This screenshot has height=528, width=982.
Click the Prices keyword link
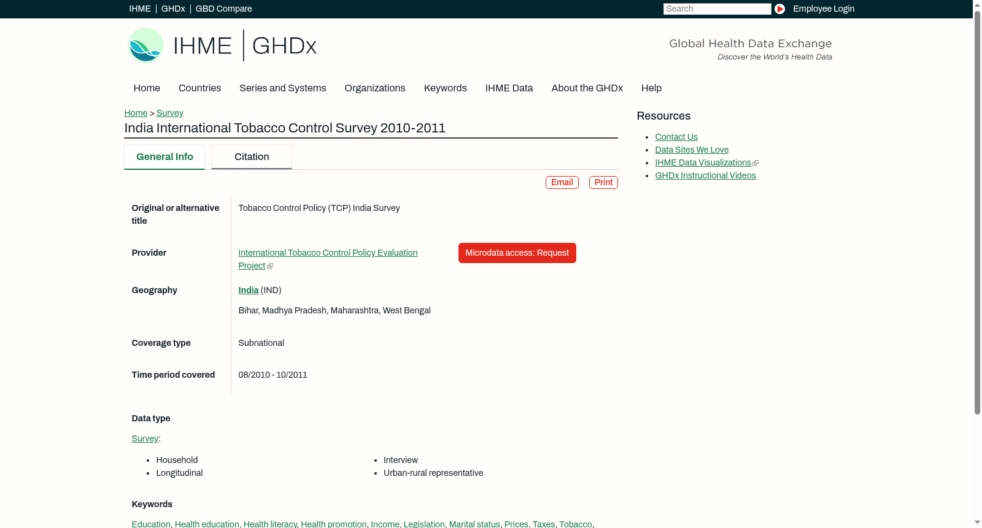(x=516, y=524)
